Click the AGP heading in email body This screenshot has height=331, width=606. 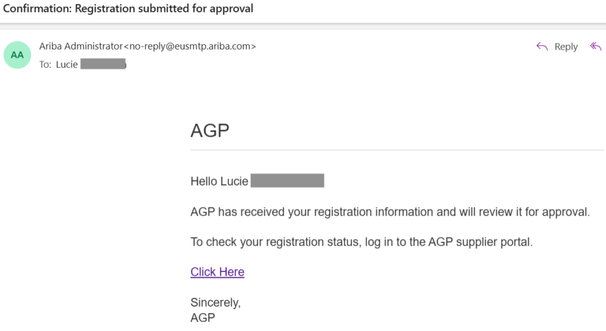(x=209, y=130)
